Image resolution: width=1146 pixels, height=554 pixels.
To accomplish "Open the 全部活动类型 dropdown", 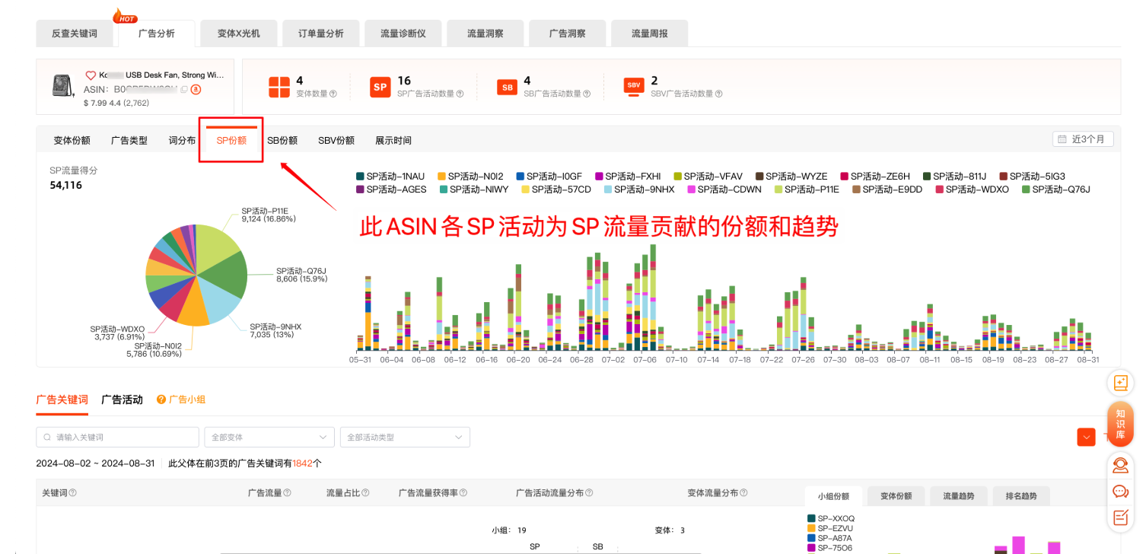I will click(x=405, y=437).
